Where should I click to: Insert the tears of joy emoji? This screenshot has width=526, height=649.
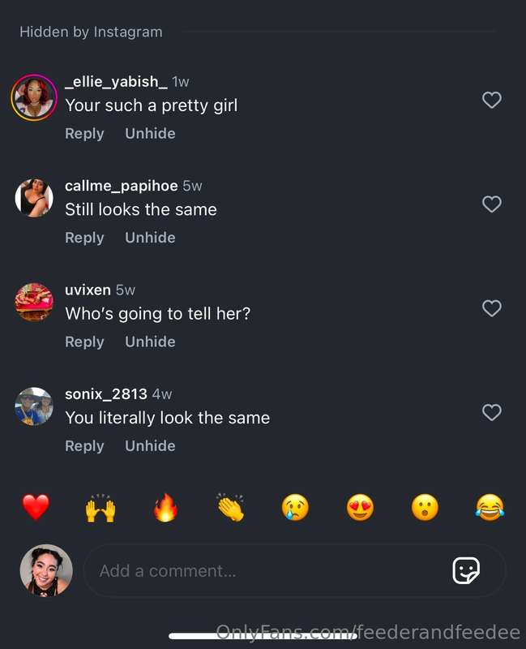click(x=490, y=508)
